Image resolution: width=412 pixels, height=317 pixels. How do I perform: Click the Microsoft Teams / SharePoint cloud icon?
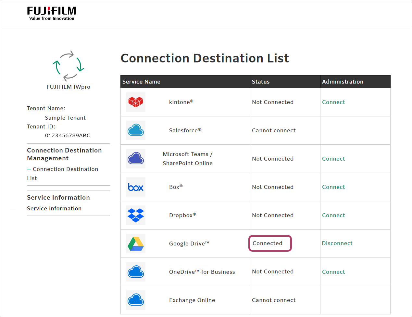136,159
